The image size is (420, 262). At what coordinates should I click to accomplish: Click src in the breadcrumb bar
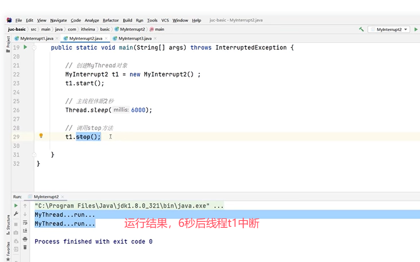(x=33, y=29)
